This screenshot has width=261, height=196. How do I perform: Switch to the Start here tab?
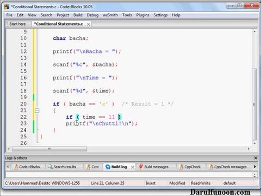coord(17,24)
